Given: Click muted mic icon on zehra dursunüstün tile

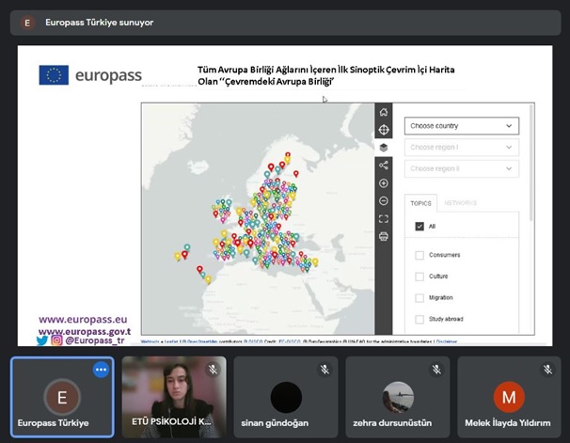Looking at the screenshot, I should tap(436, 370).
